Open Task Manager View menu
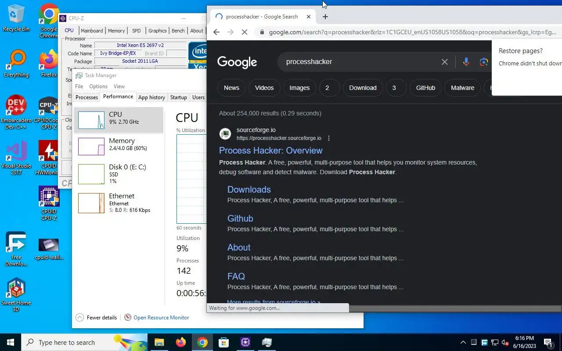The width and height of the screenshot is (562, 351). click(x=119, y=86)
